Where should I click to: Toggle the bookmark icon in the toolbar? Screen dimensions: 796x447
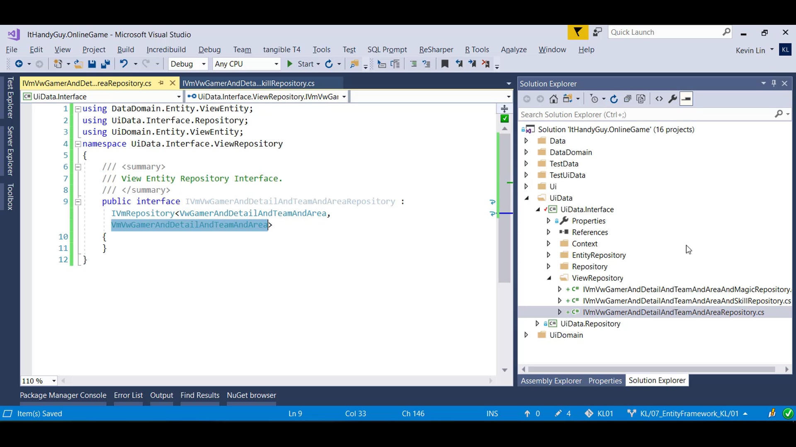click(444, 64)
